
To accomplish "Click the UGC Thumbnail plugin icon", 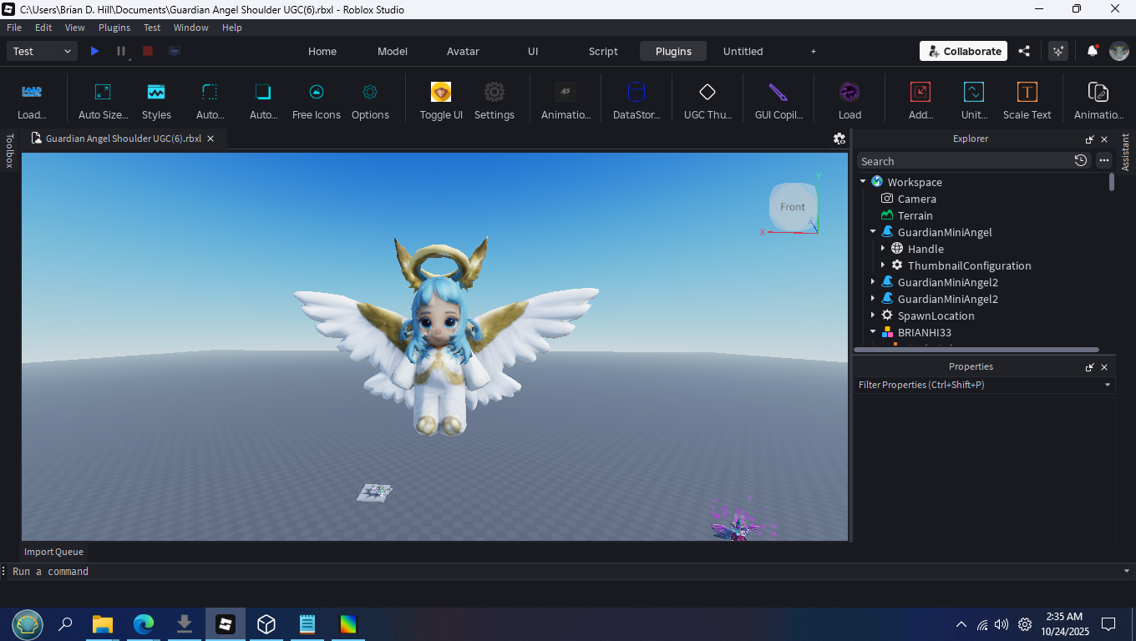I will (x=707, y=92).
